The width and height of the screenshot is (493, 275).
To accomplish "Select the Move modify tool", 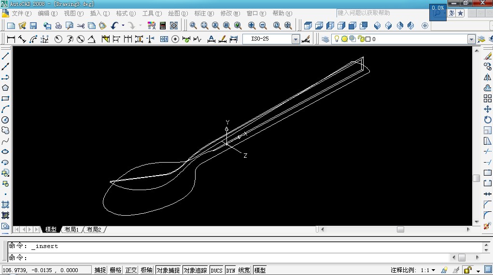I will [x=487, y=109].
